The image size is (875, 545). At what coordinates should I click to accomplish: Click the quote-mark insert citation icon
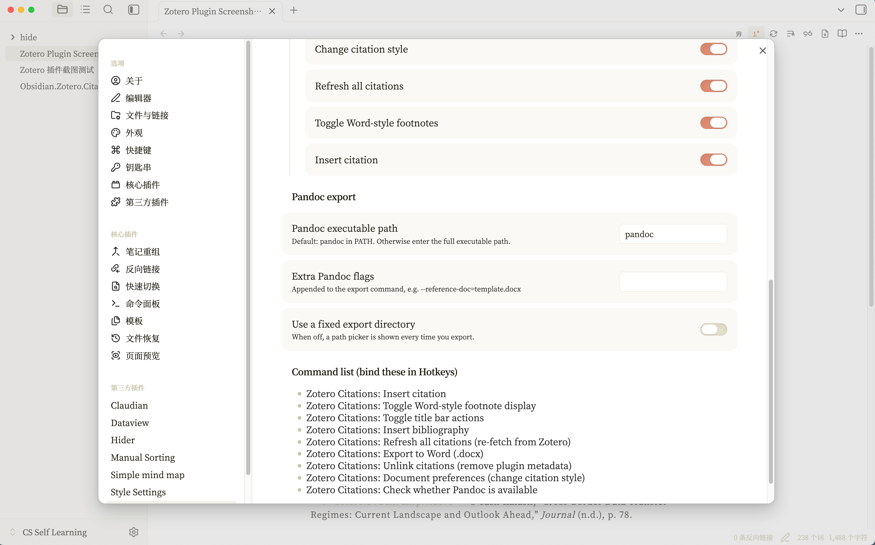739,34
